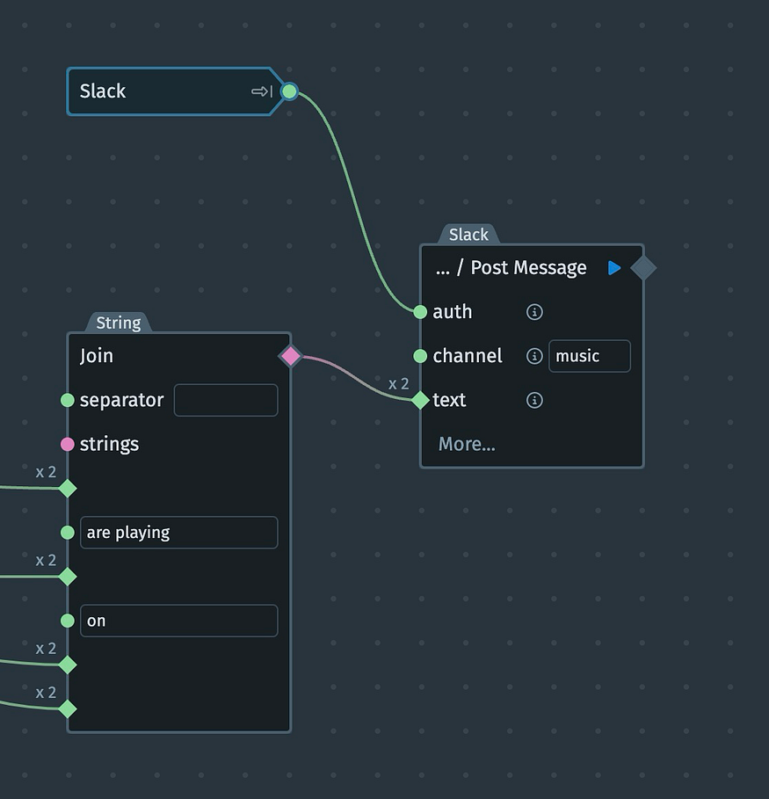Image resolution: width=769 pixels, height=799 pixels.
Task: Click diamond port between 'are playing' and 'on'
Action: point(68,577)
